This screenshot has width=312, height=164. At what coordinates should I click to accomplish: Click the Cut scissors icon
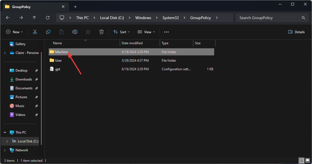tap(35, 32)
